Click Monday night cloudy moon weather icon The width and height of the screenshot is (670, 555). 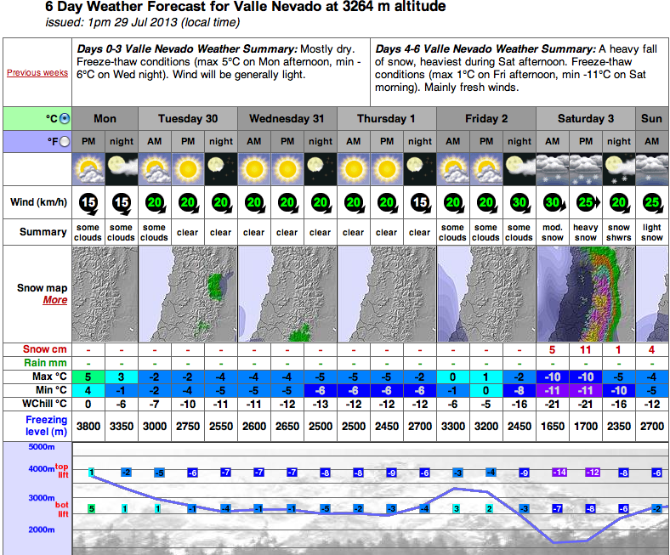[x=122, y=169]
